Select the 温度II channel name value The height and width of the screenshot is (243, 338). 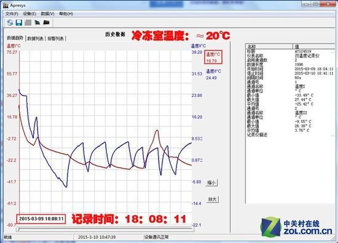coord(301,113)
